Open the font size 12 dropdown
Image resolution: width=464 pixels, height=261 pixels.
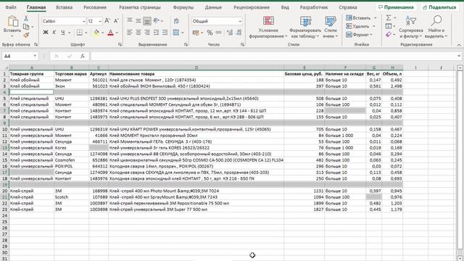click(100, 21)
